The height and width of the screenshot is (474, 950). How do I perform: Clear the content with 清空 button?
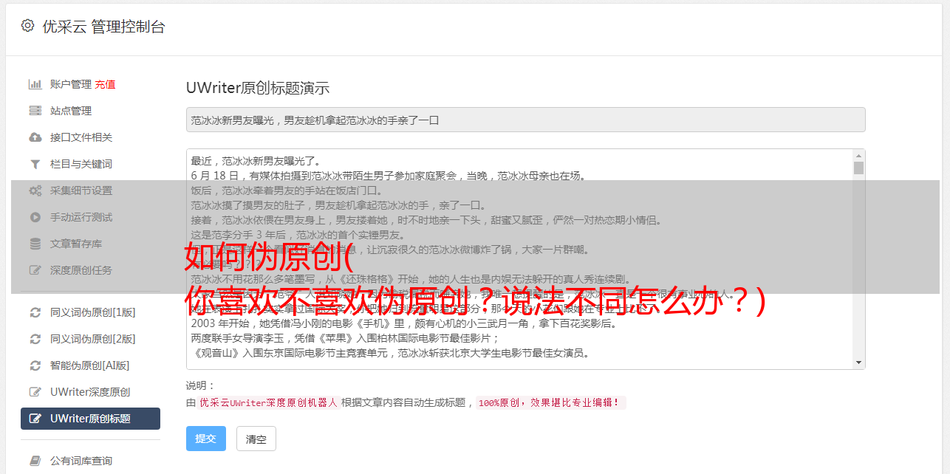click(x=256, y=439)
